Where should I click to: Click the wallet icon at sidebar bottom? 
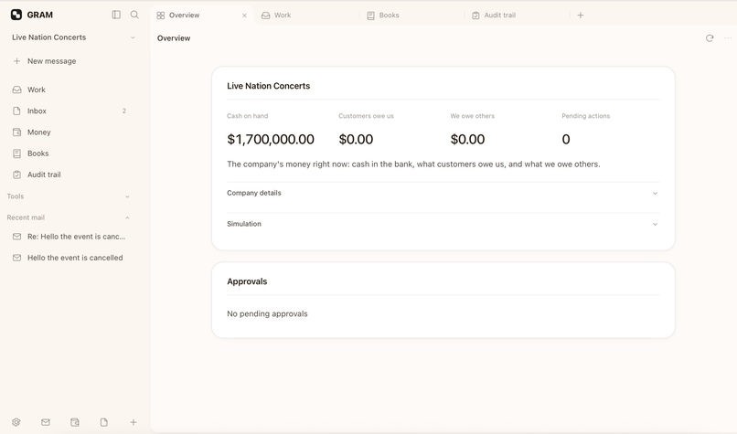pyautogui.click(x=75, y=422)
